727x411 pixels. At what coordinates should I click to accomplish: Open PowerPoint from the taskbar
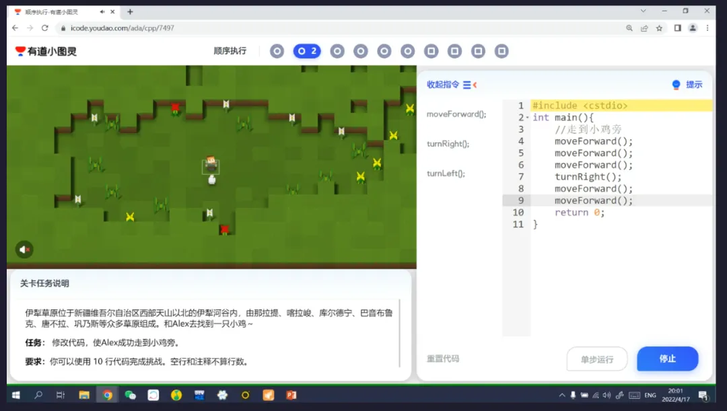(x=291, y=396)
